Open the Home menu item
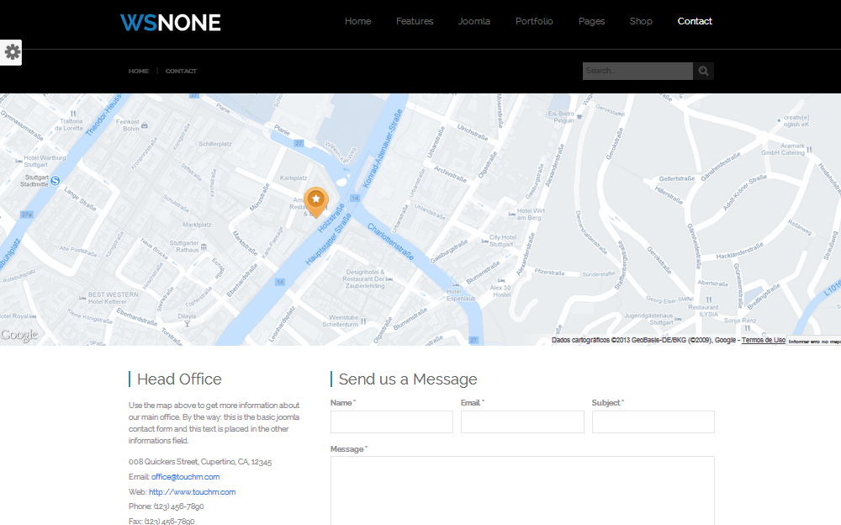841x525 pixels. pos(357,21)
